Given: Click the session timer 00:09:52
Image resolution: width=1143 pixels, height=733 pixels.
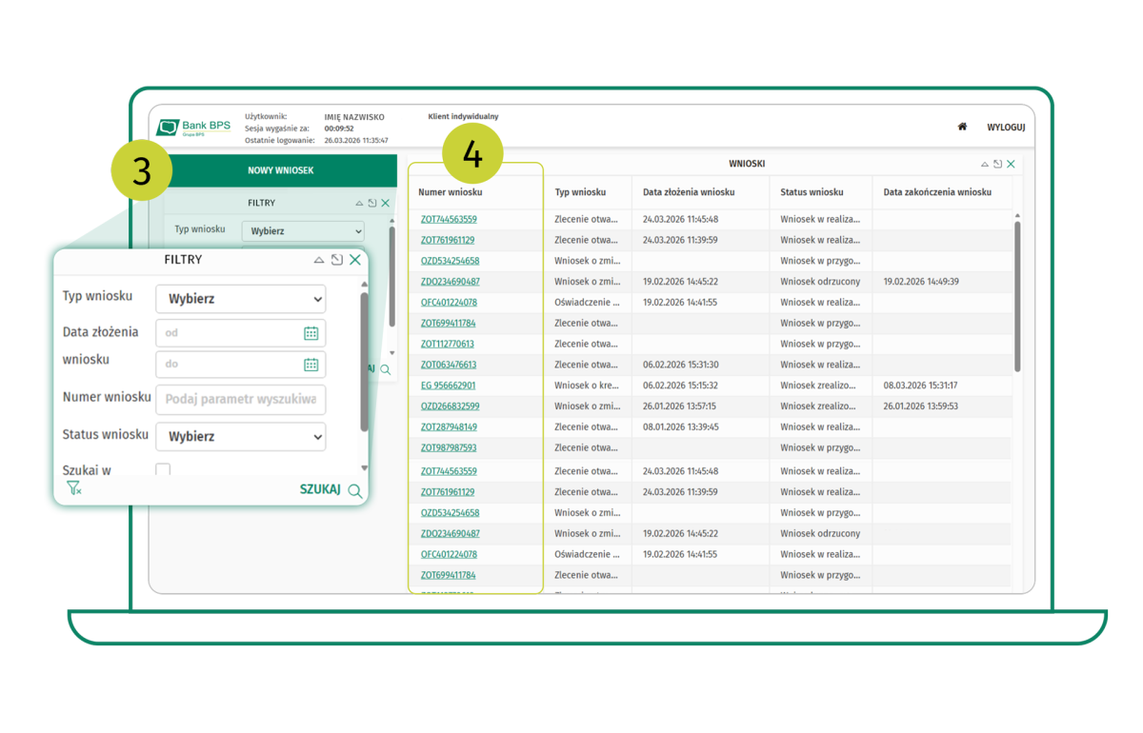Looking at the screenshot, I should click(339, 129).
